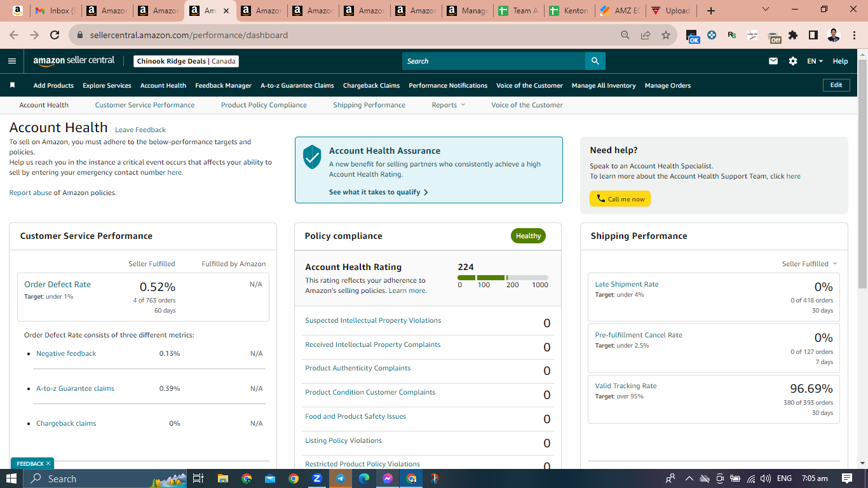Open the Order Defect Rate link

click(x=57, y=284)
